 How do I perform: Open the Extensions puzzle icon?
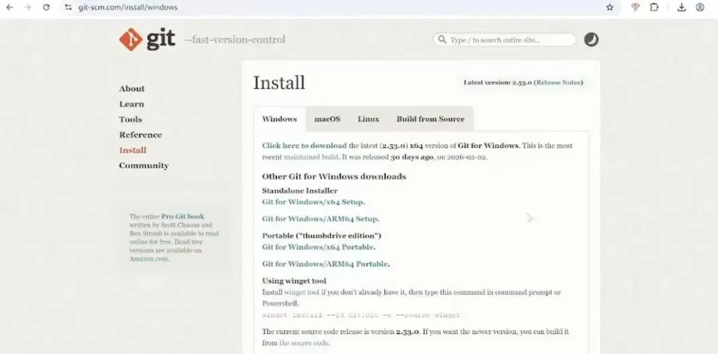tap(654, 7)
